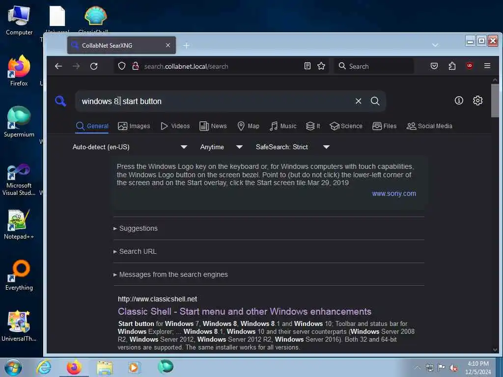
Task: Submit search with the magnifier button
Action: pyautogui.click(x=375, y=101)
